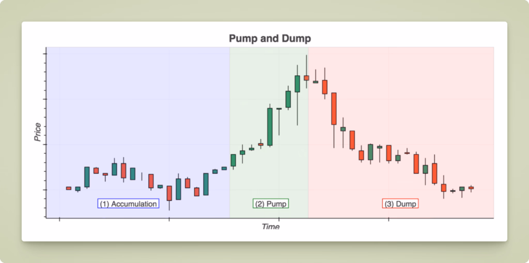Click the first red candle at far left
This screenshot has width=529, height=263.
69,188
